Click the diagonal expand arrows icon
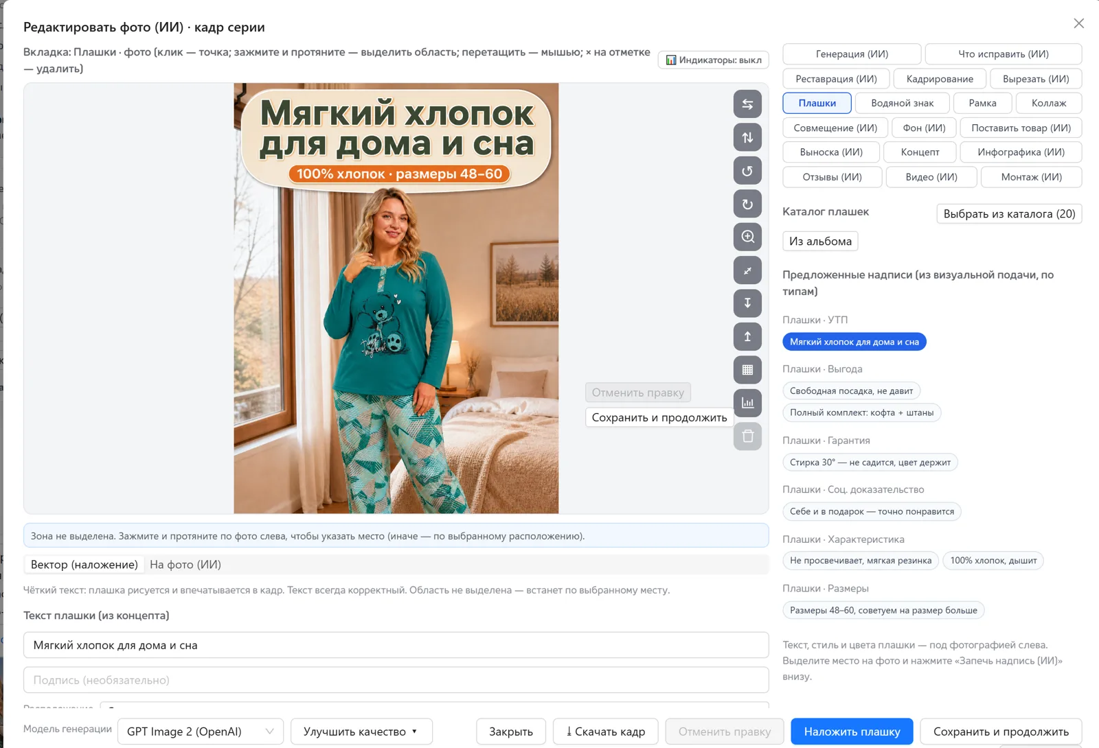Viewport: 1099px width, 748px height. click(747, 270)
